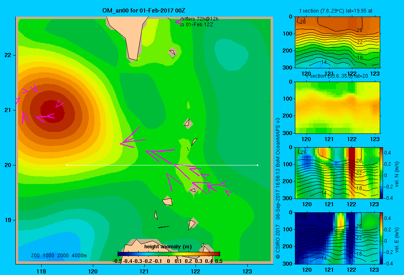Select the 'vel. N (m/s)' axis label

click(397, 174)
